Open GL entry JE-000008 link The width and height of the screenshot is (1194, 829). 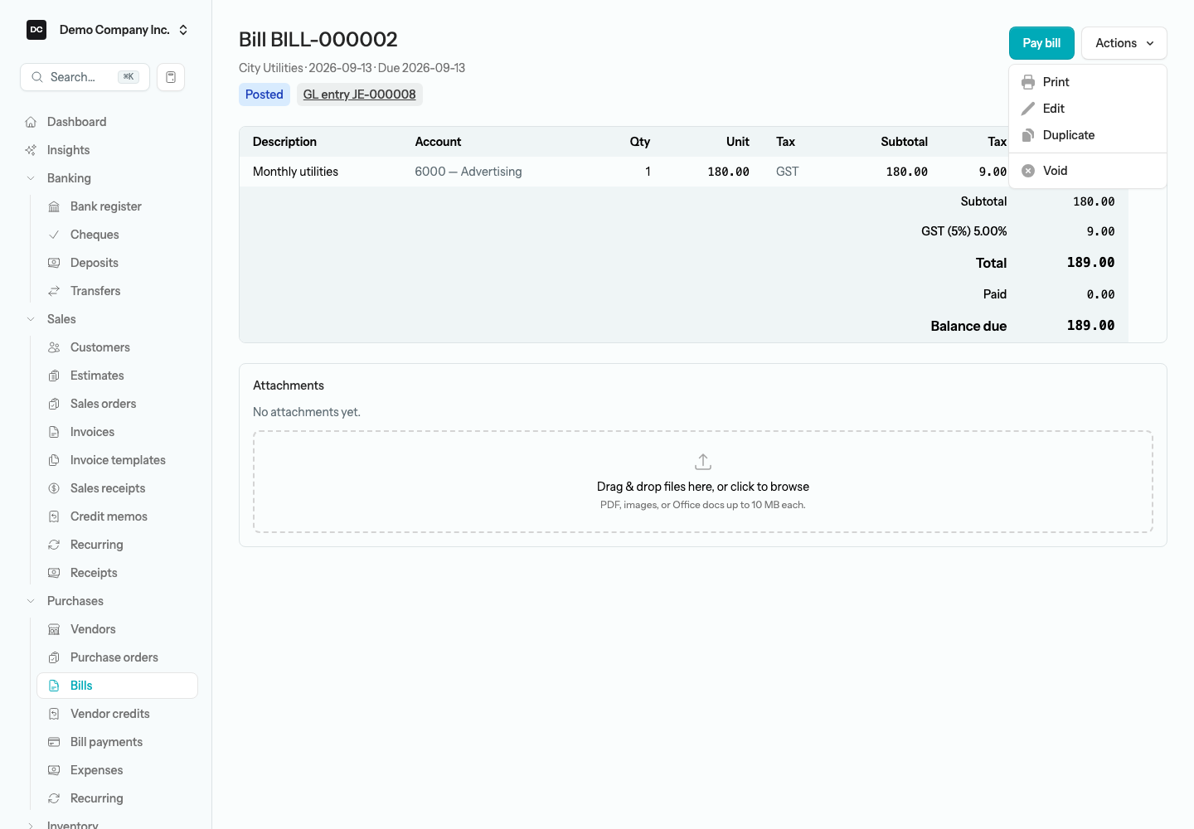(x=360, y=95)
